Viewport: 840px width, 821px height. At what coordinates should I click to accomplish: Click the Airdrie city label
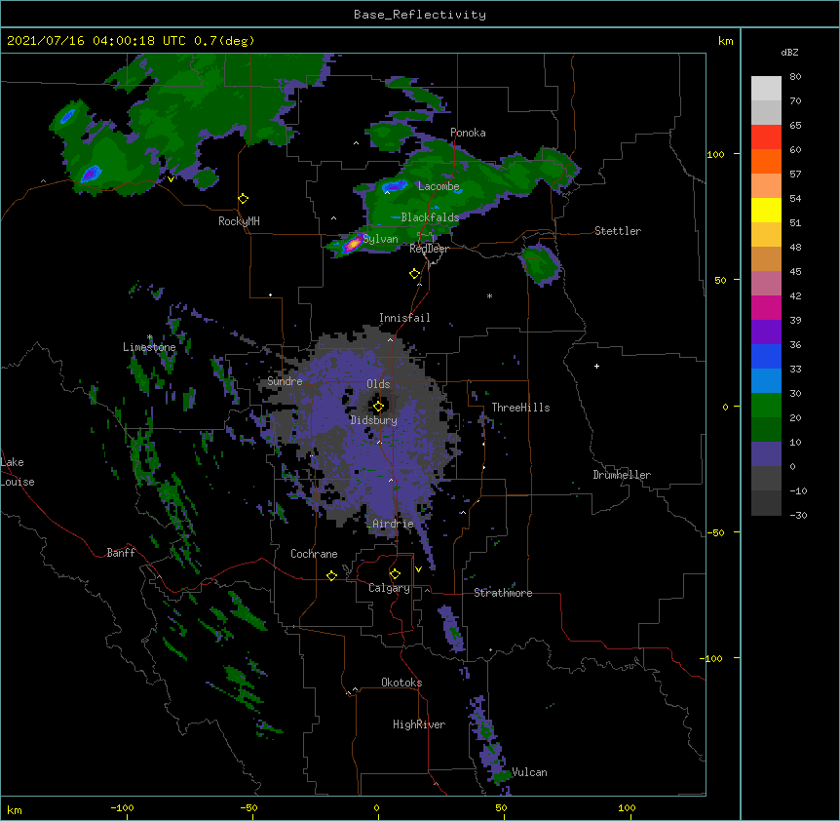[x=394, y=524]
